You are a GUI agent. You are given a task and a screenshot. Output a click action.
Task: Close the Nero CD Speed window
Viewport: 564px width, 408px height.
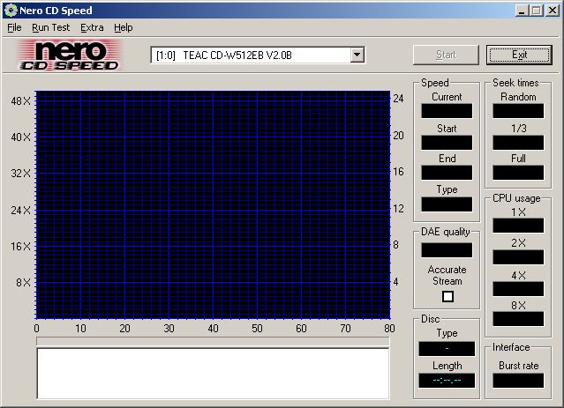(x=553, y=10)
